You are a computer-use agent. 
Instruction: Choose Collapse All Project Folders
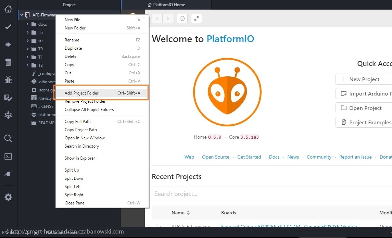(x=102, y=110)
